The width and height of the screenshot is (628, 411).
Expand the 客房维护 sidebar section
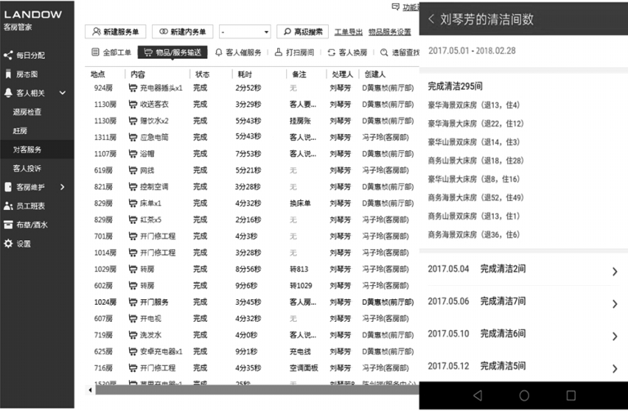coord(63,187)
